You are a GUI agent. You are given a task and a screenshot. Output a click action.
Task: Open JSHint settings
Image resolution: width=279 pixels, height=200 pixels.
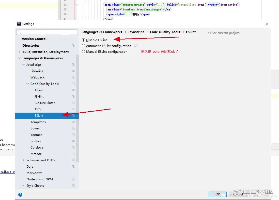tap(39, 97)
